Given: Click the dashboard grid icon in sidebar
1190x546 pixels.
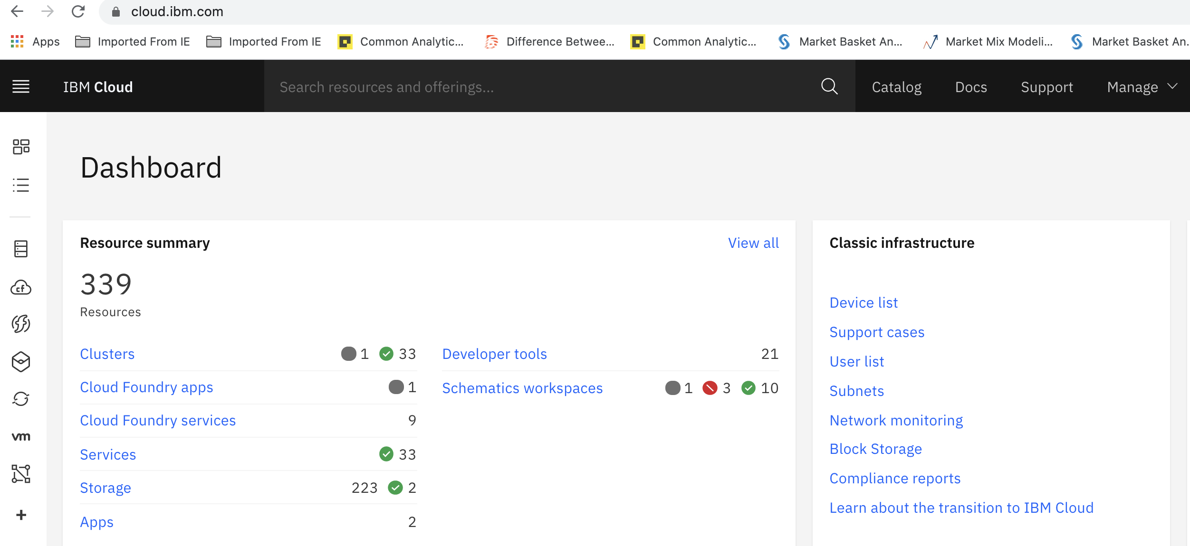Looking at the screenshot, I should click(x=21, y=147).
